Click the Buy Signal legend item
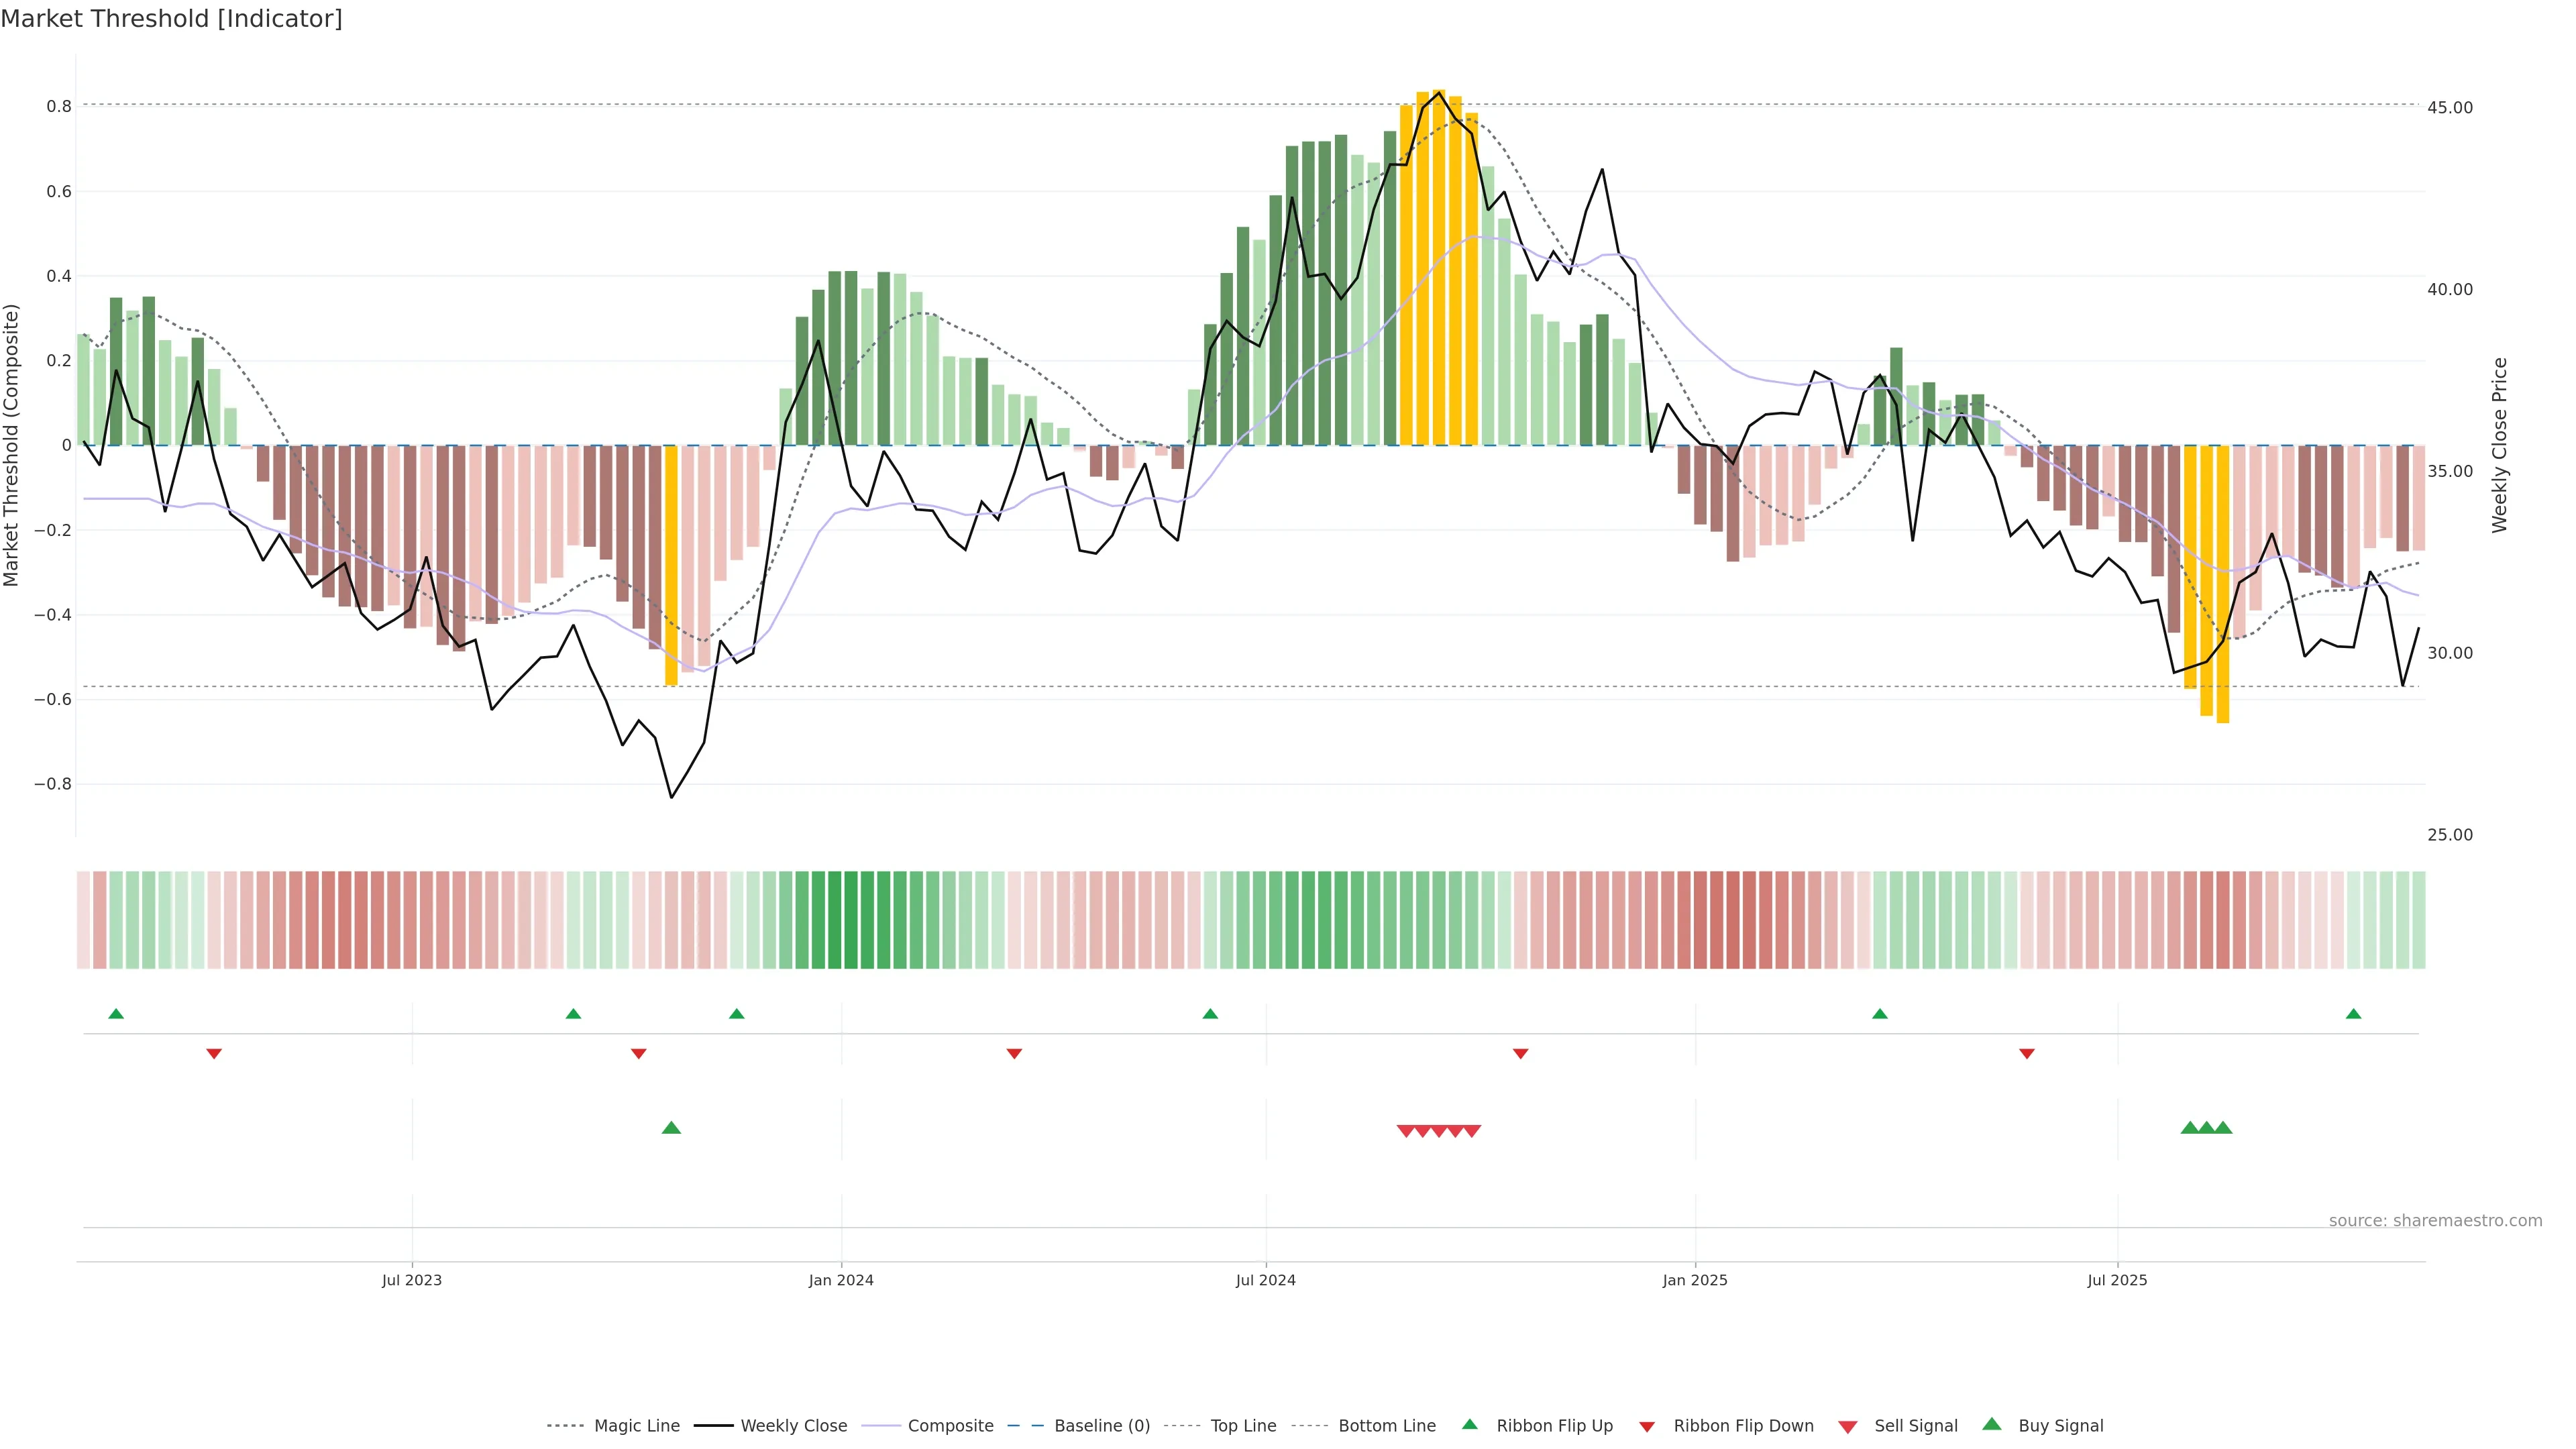 click(2060, 1426)
